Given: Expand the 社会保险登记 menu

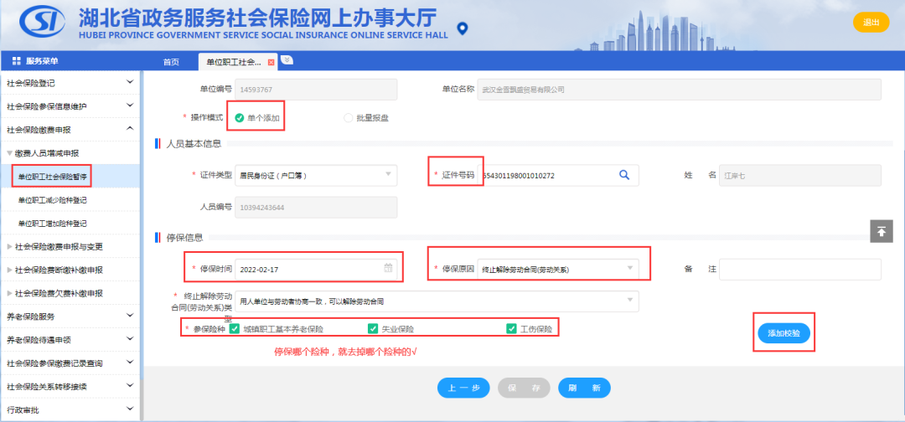Looking at the screenshot, I should [70, 83].
